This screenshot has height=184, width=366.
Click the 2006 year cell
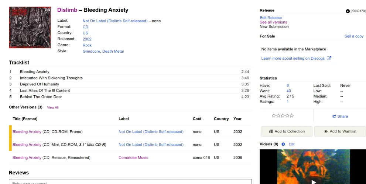tap(237, 158)
